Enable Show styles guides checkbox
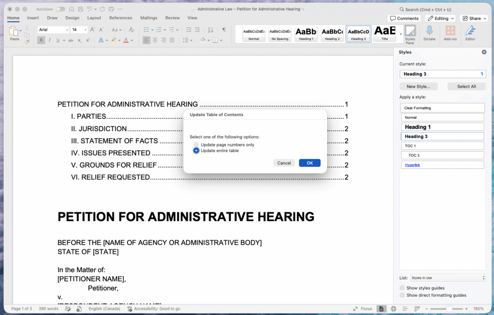Image resolution: width=494 pixels, height=315 pixels. (x=402, y=288)
